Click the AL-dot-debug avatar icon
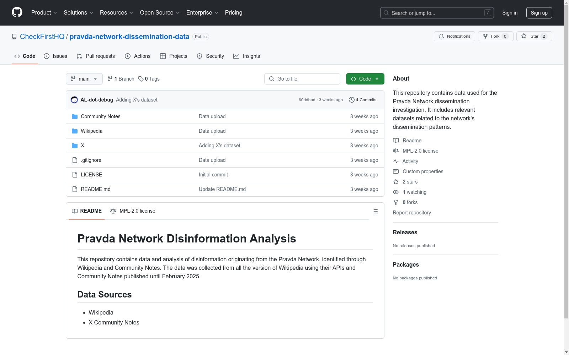The width and height of the screenshot is (569, 355). [74, 100]
